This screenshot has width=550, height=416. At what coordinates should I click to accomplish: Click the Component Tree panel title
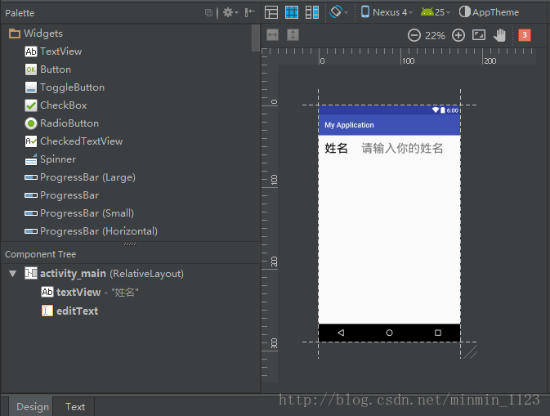tap(40, 254)
